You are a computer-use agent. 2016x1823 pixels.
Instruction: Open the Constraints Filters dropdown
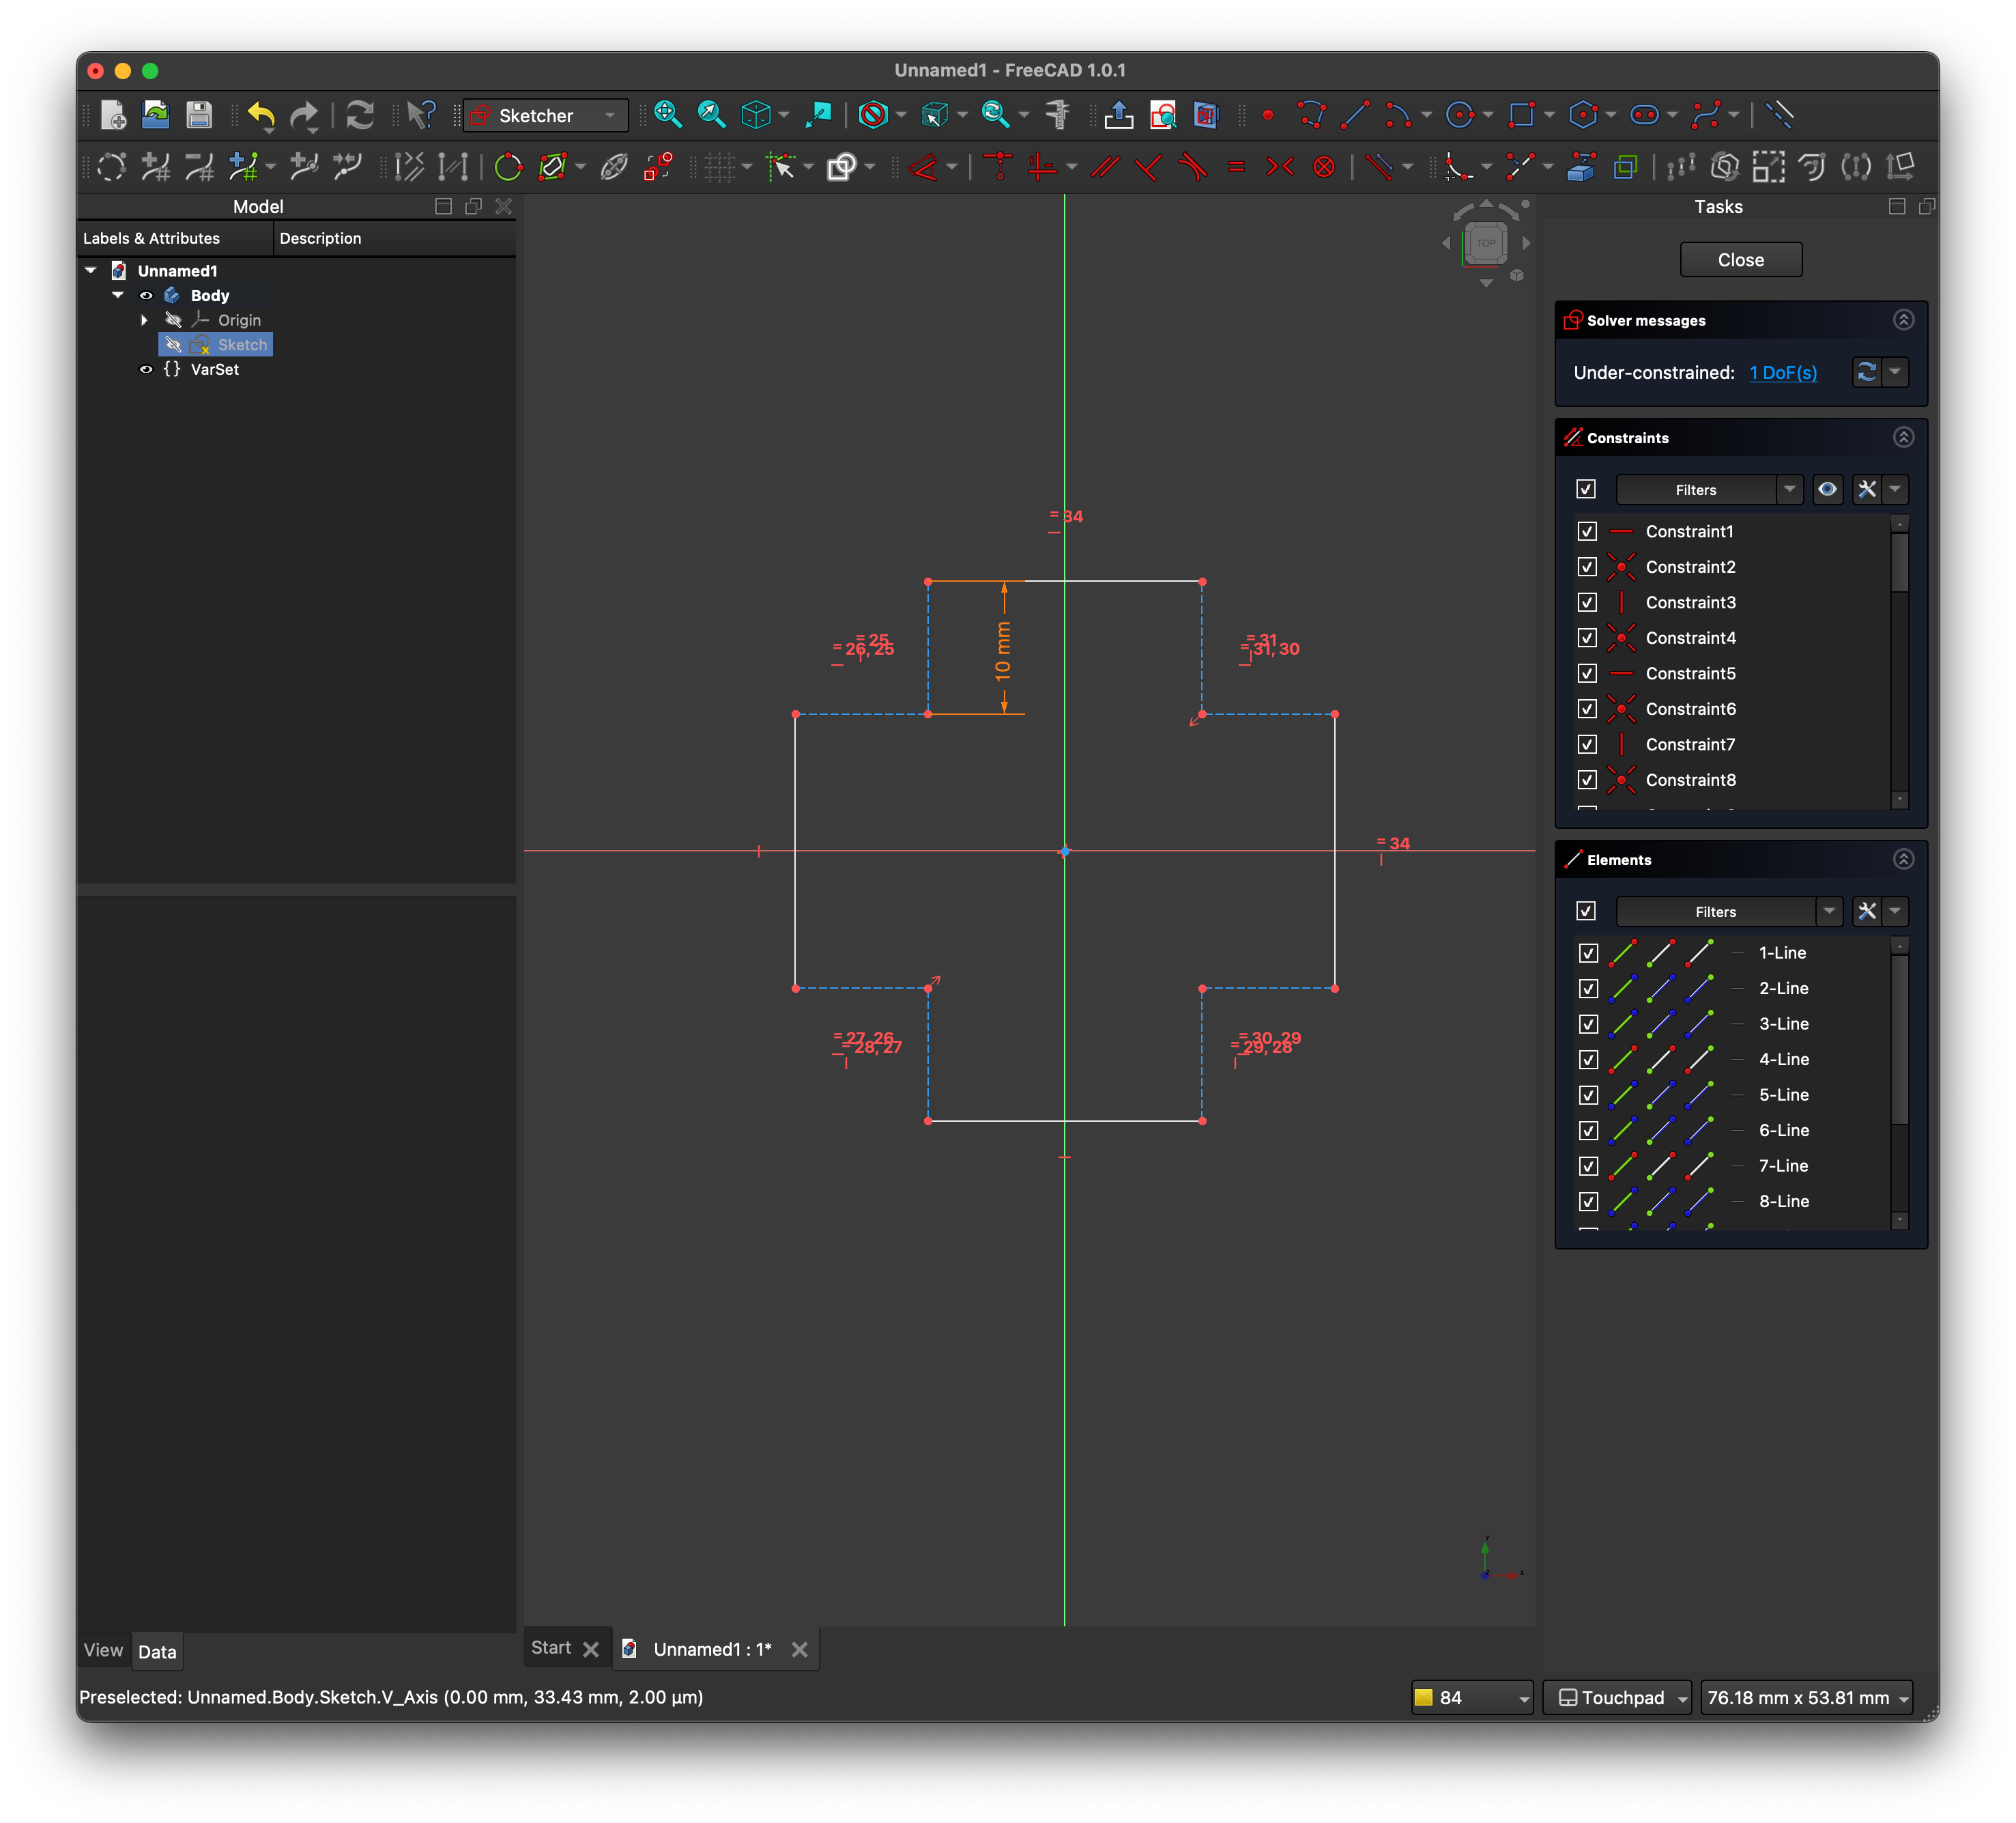click(1709, 490)
